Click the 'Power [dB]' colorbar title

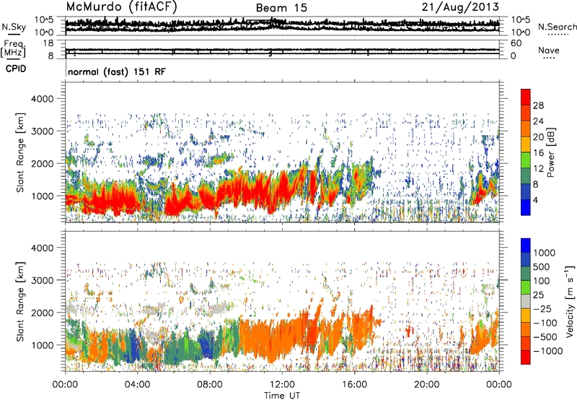(551, 152)
